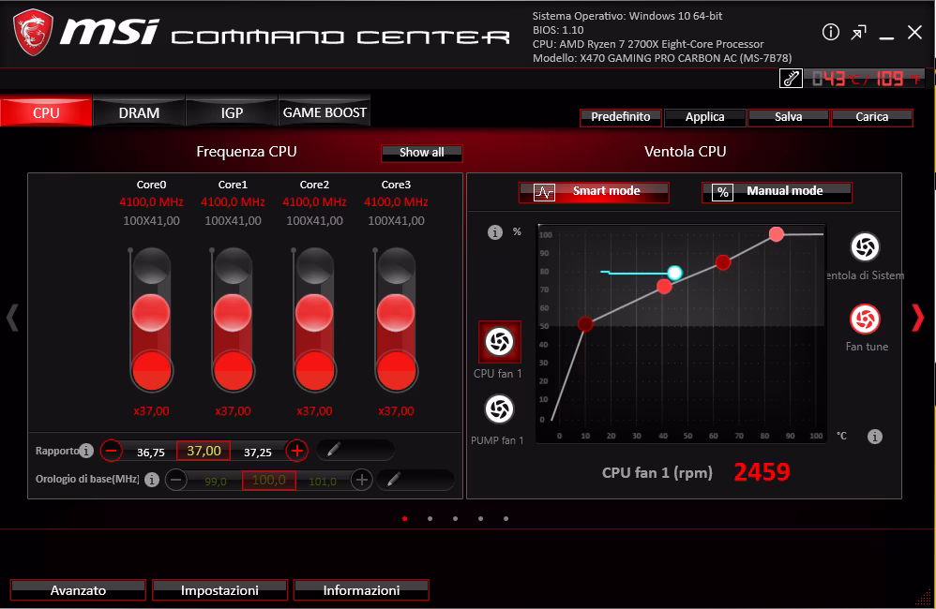This screenshot has width=936, height=609.
Task: Open info icon beside °C axis label
Action: coord(874,437)
